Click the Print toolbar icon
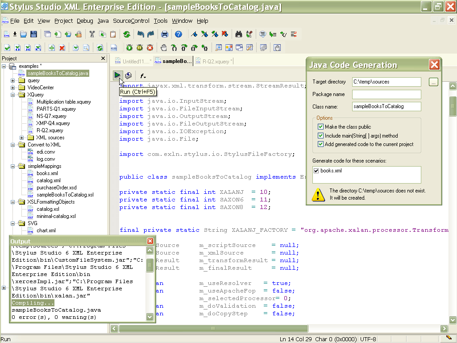457x343 pixels. (165, 34)
